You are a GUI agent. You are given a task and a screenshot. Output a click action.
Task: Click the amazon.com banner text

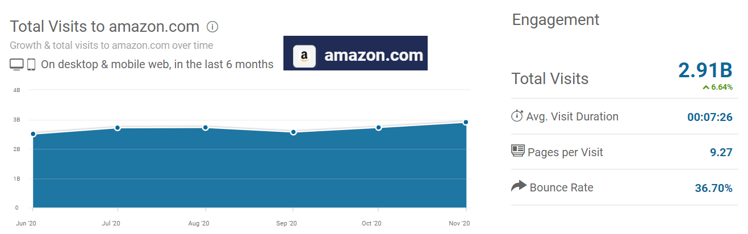pyautogui.click(x=374, y=56)
